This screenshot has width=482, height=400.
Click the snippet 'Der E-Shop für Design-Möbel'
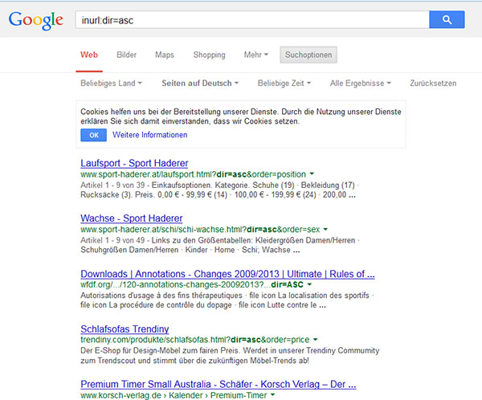(x=230, y=355)
